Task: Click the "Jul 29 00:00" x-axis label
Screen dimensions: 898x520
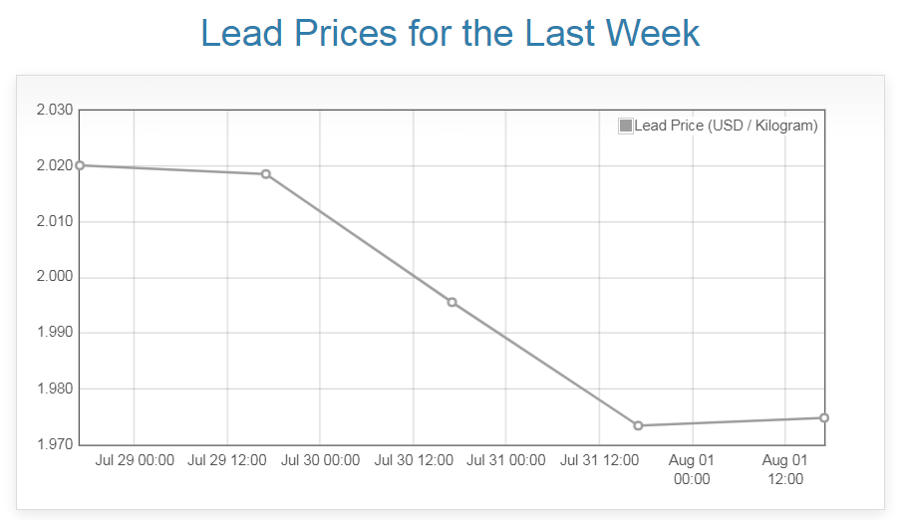Action: (135, 460)
